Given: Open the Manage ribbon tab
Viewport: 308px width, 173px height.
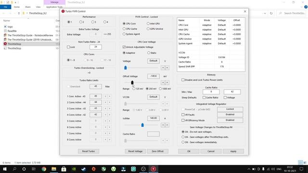Looking at the screenshot, I should [x=54, y=2].
